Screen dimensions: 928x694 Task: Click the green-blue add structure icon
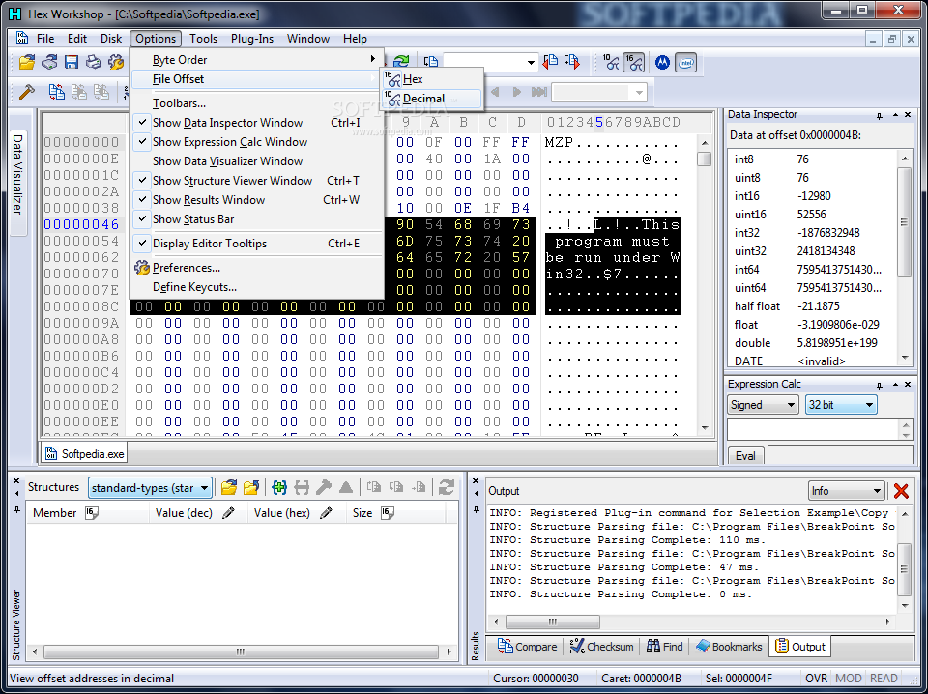279,487
